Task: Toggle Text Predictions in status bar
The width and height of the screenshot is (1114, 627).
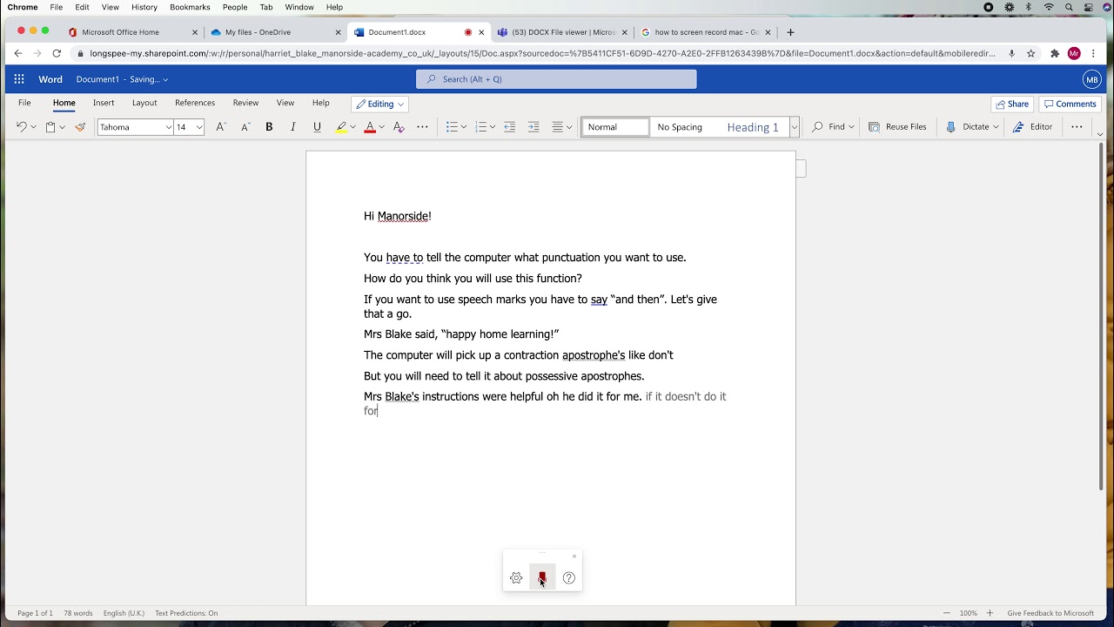Action: click(x=186, y=613)
